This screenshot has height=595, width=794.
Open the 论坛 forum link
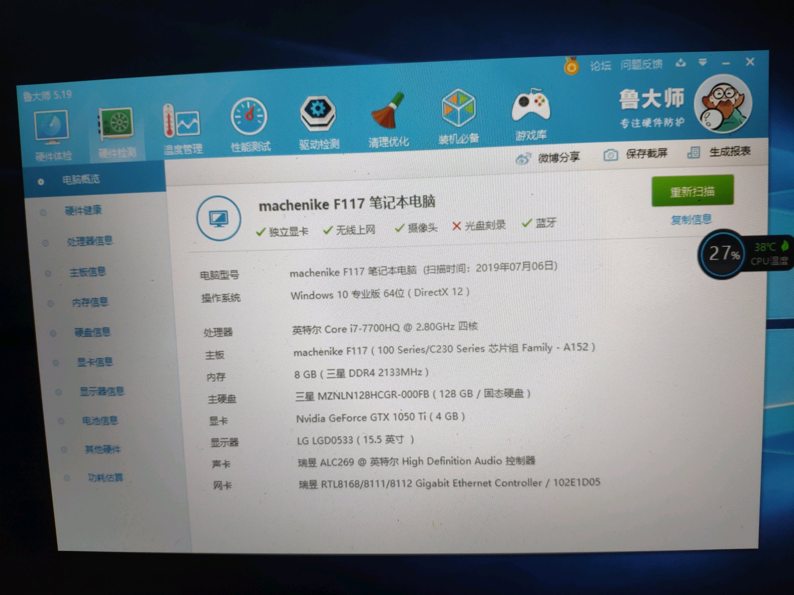coord(600,65)
